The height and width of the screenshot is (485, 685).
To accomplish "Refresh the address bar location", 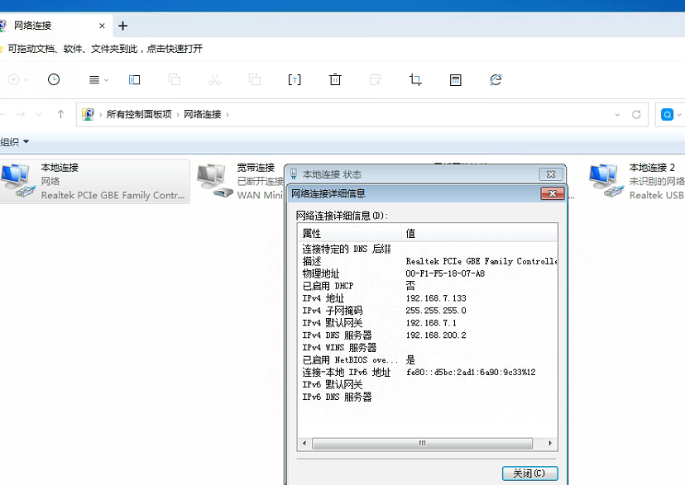I will 636,114.
